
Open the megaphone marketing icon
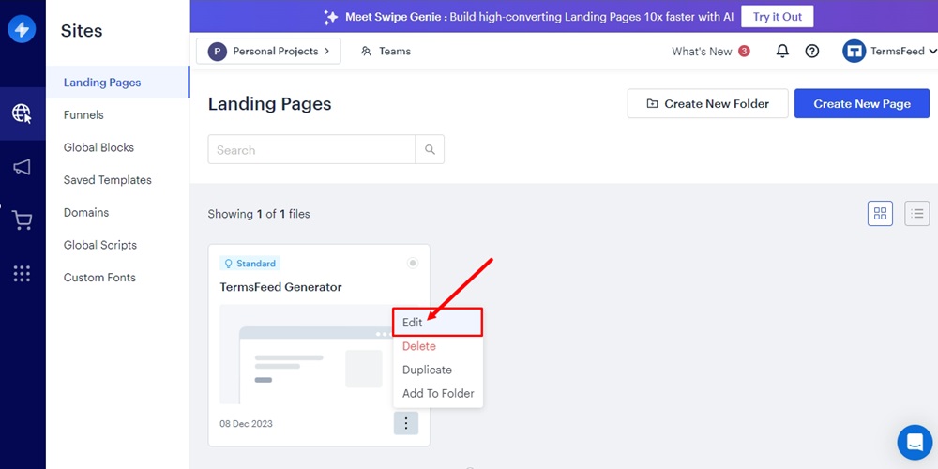pyautogui.click(x=23, y=168)
